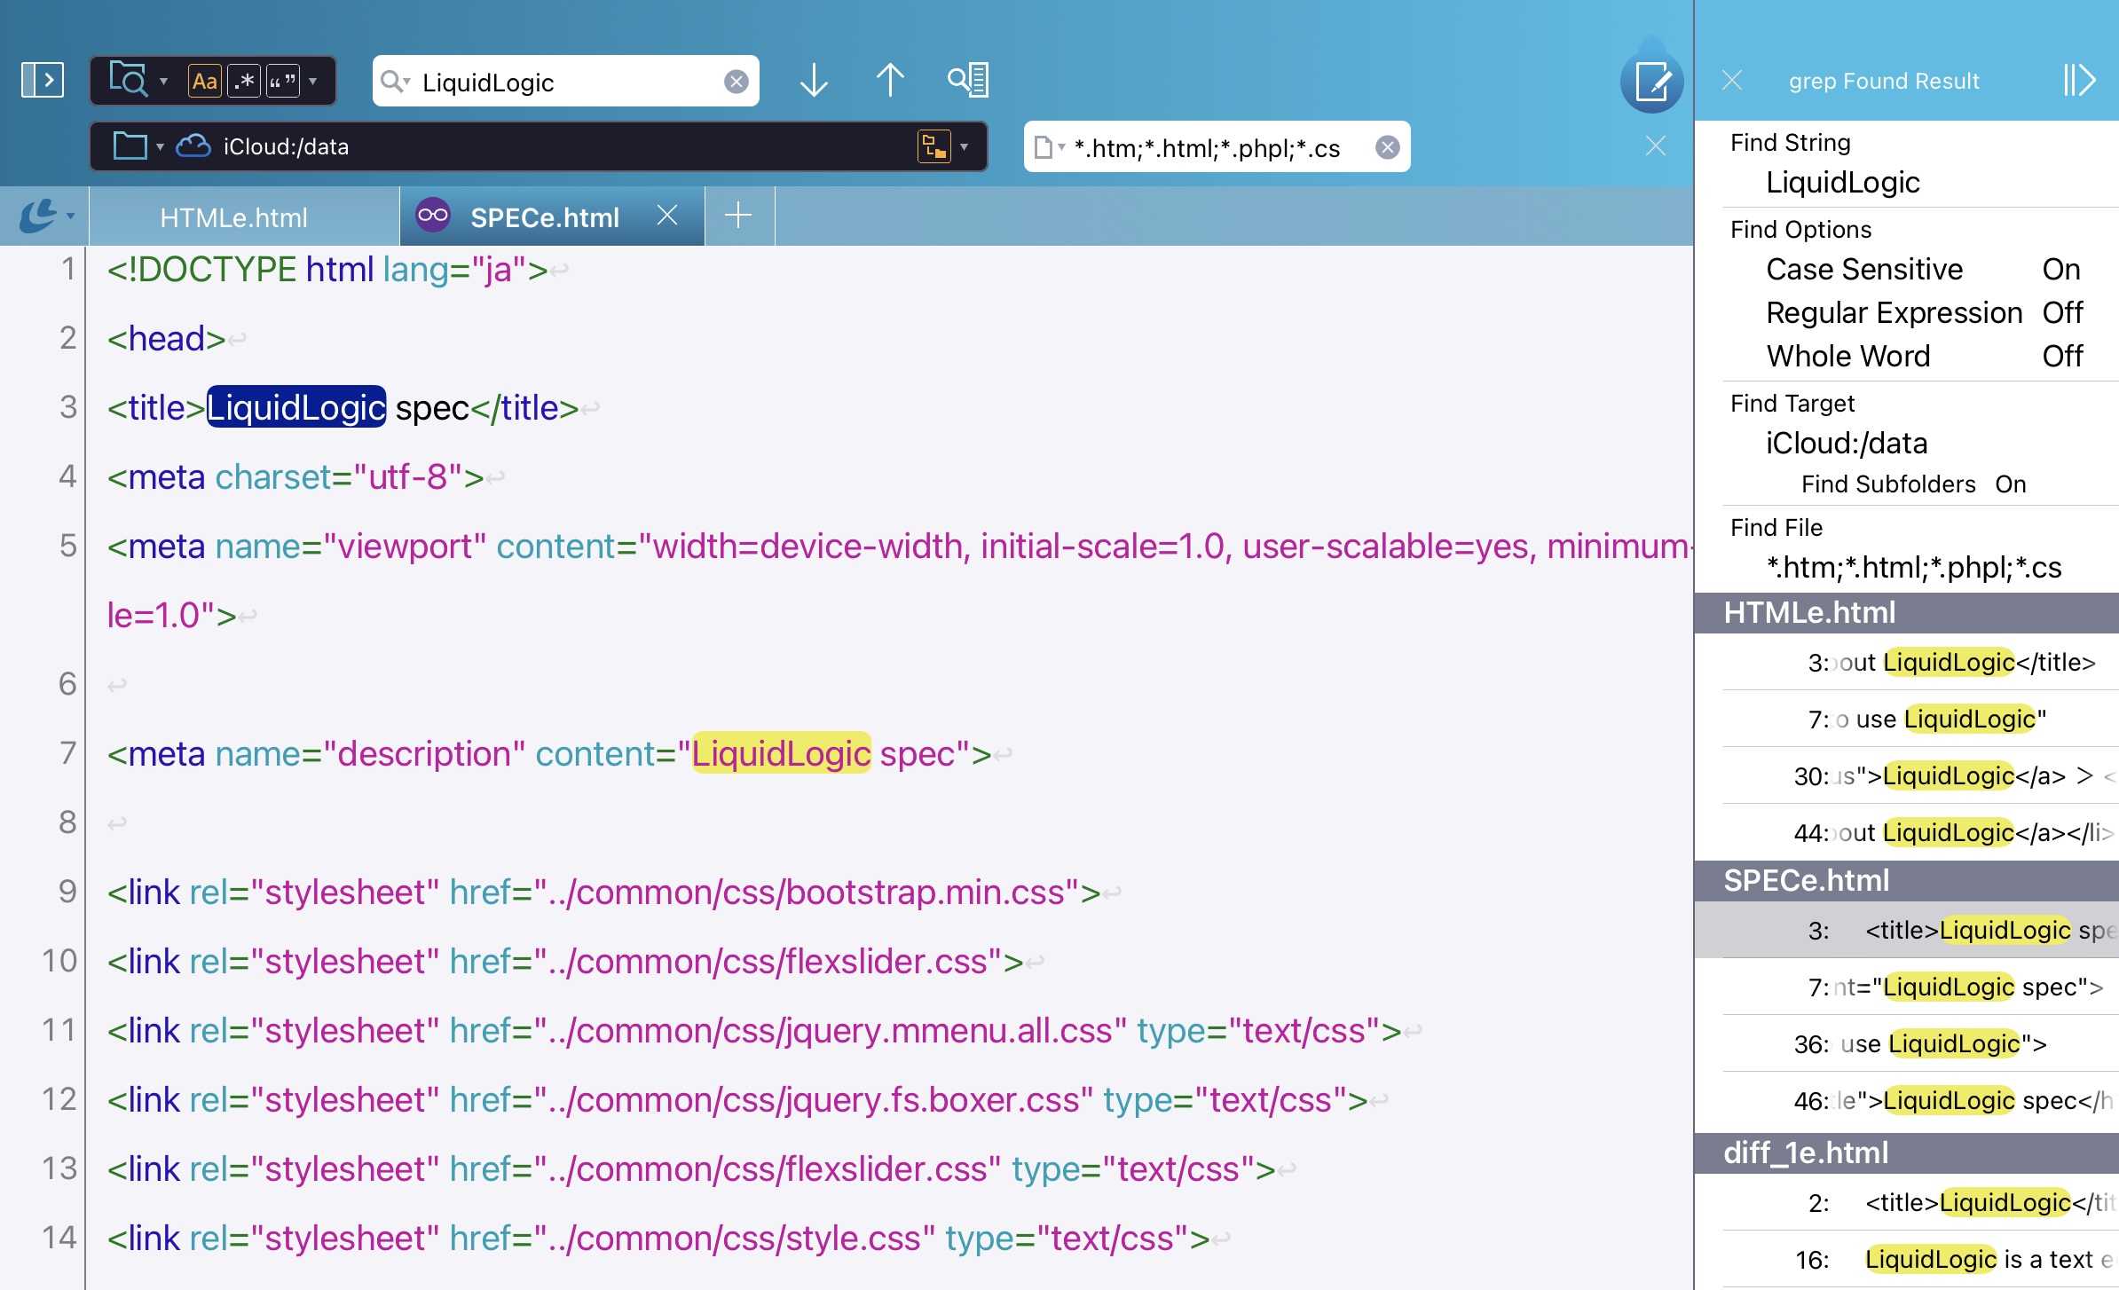Collapse the grep Found Result panel
The width and height of the screenshot is (2119, 1290).
coord(2081,80)
